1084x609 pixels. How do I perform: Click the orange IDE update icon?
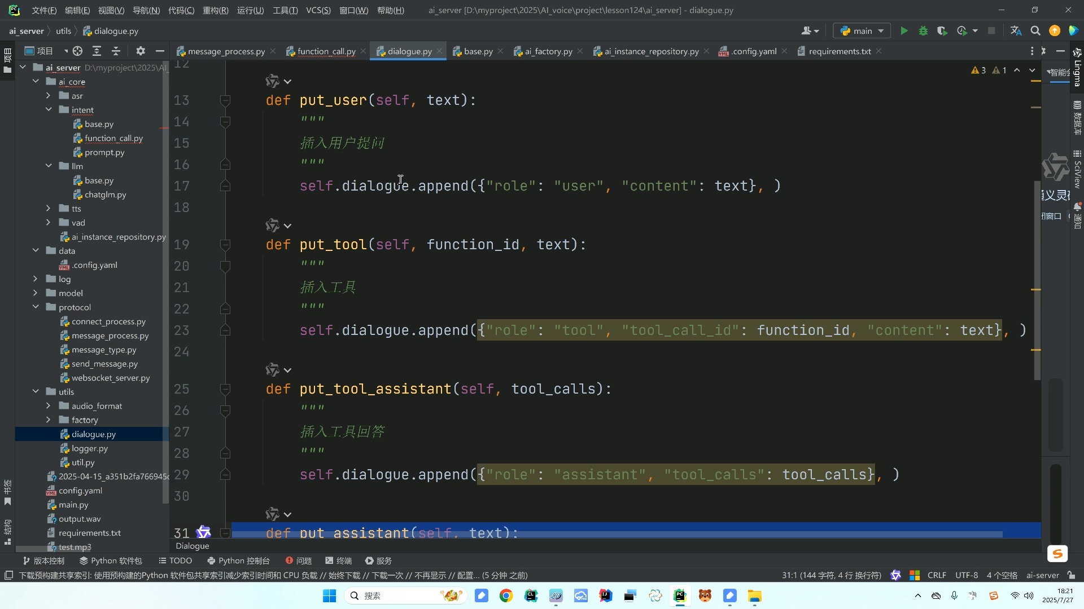pyautogui.click(x=1054, y=31)
